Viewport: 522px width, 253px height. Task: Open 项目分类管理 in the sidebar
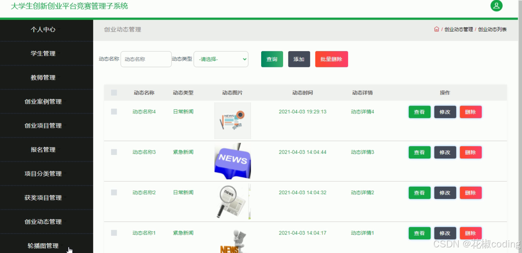(x=43, y=174)
